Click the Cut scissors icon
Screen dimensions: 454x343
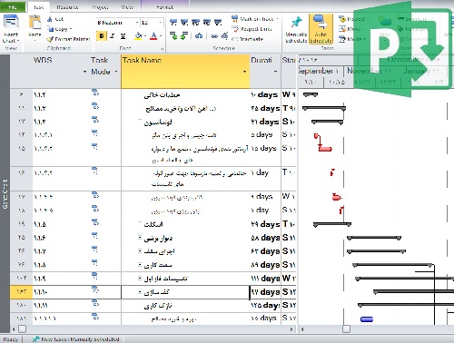coord(50,19)
